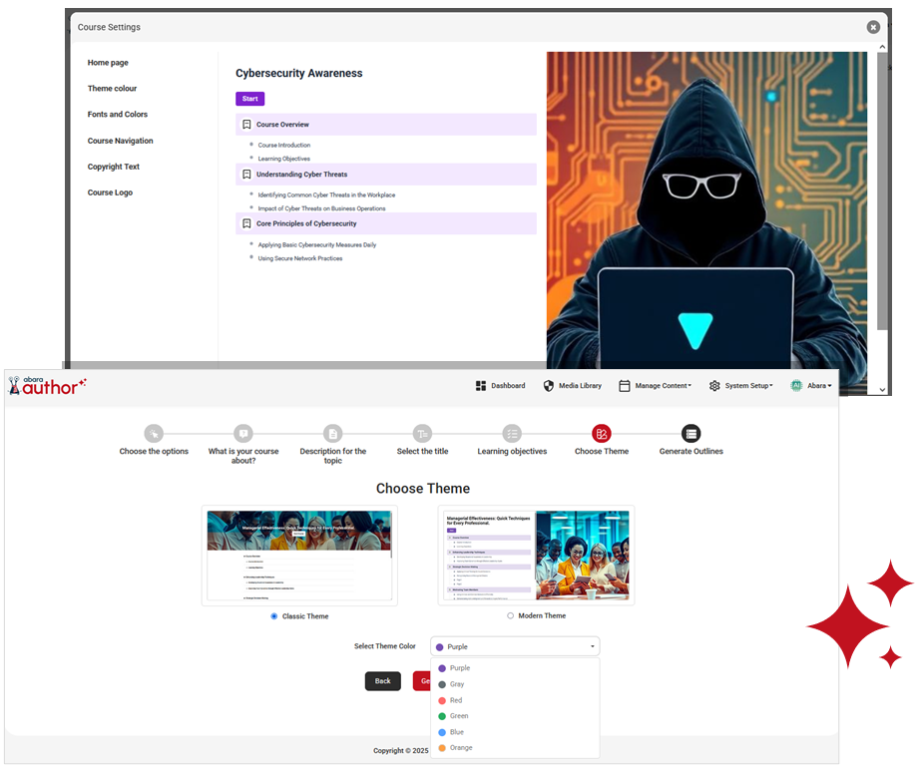The image size is (919, 769).
Task: Open the Select the title wizard step
Action: (422, 433)
